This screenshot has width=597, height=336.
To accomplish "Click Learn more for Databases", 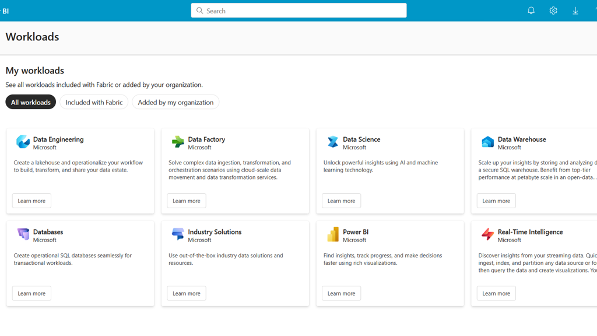I will tap(31, 293).
